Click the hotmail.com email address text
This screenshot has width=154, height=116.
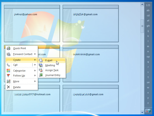32,94
